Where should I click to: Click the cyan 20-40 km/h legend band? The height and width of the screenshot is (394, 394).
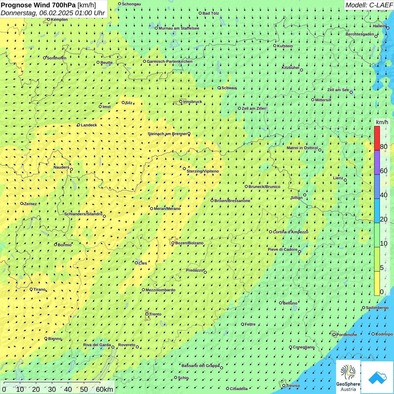[377, 211]
